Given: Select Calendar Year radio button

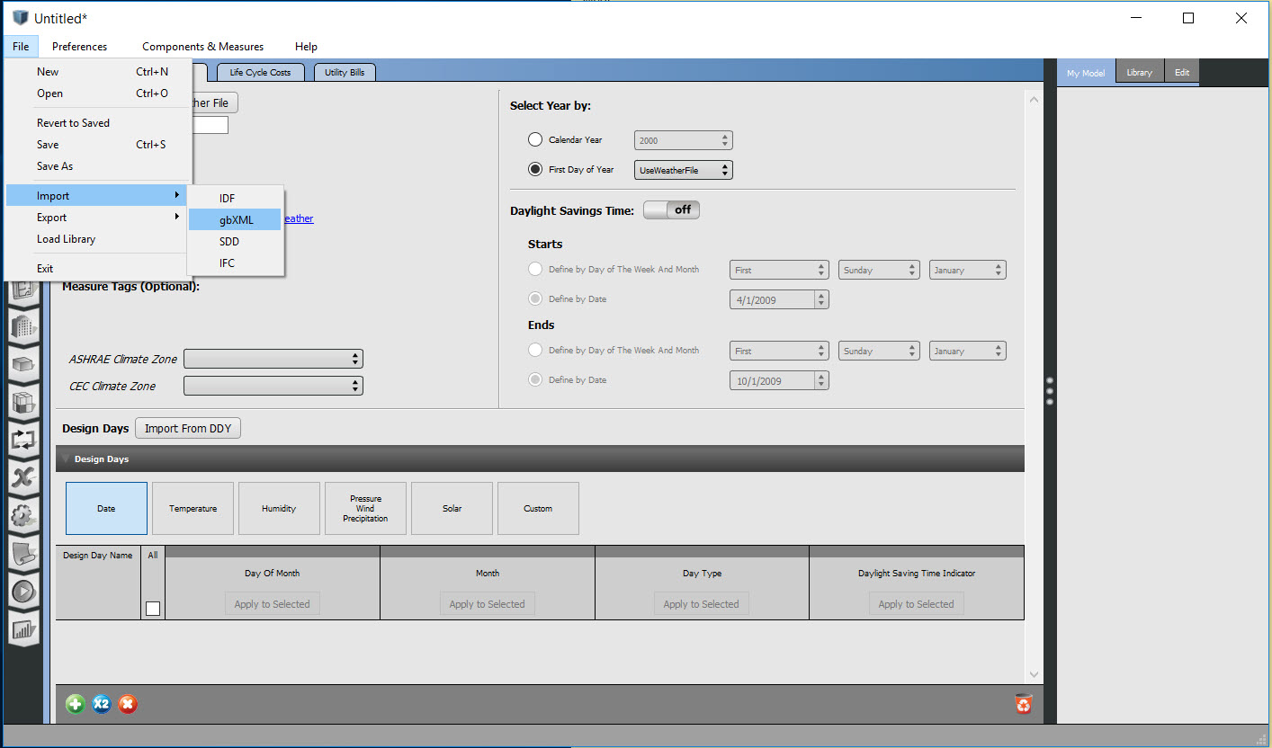Looking at the screenshot, I should tap(535, 139).
